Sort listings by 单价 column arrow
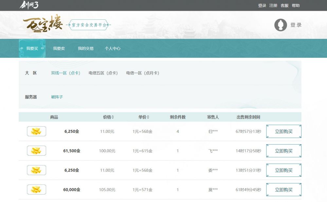The width and height of the screenshot is (327, 202). click(x=148, y=117)
